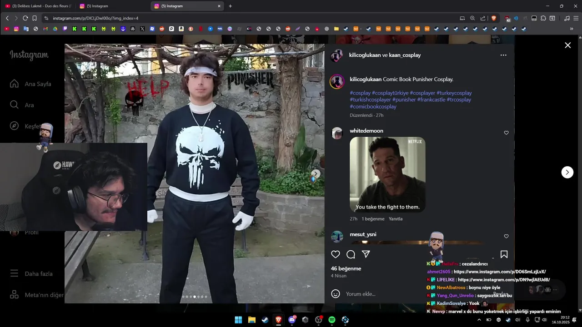The height and width of the screenshot is (327, 582).
Task: View the '46 beğenme' likes list
Action: coord(346,268)
